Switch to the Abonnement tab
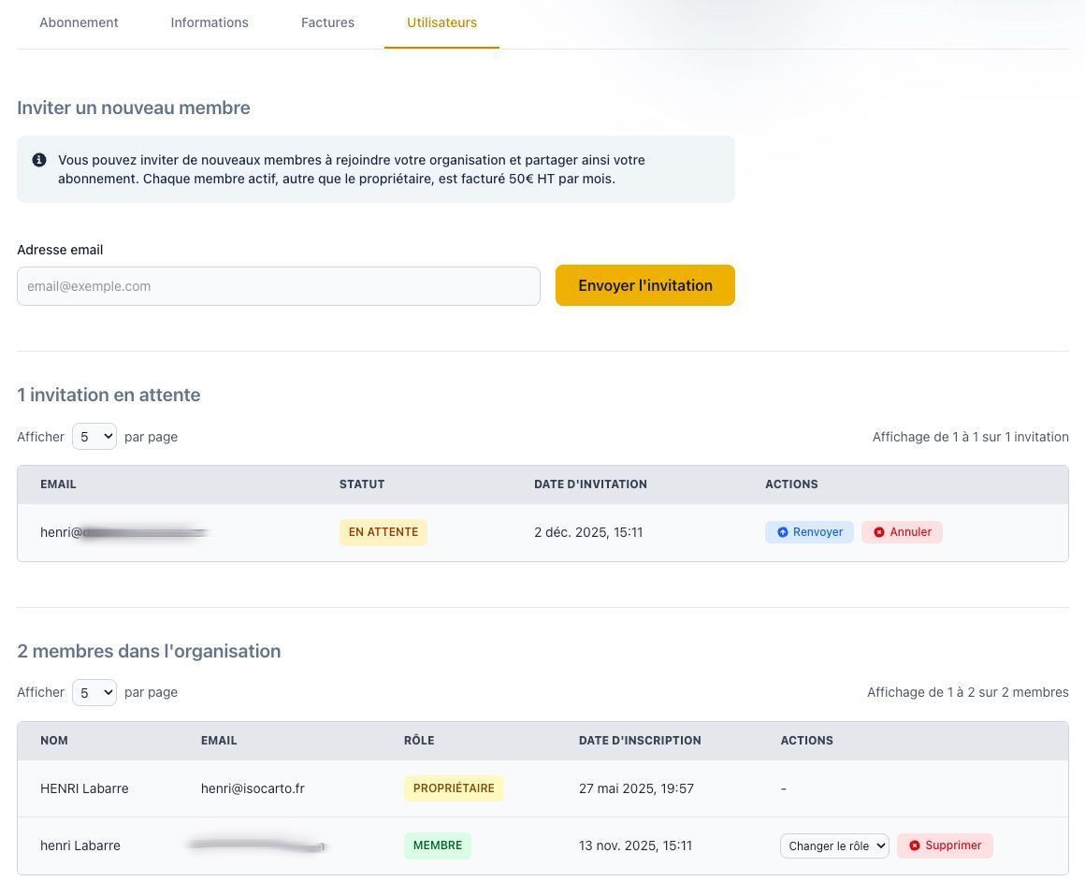The image size is (1085, 896). coord(79,22)
